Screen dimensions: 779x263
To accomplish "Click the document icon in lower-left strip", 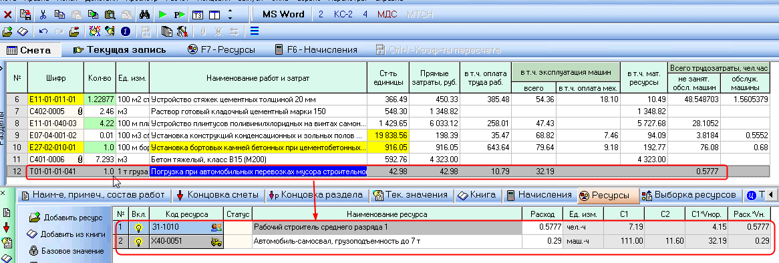I will (7, 213).
